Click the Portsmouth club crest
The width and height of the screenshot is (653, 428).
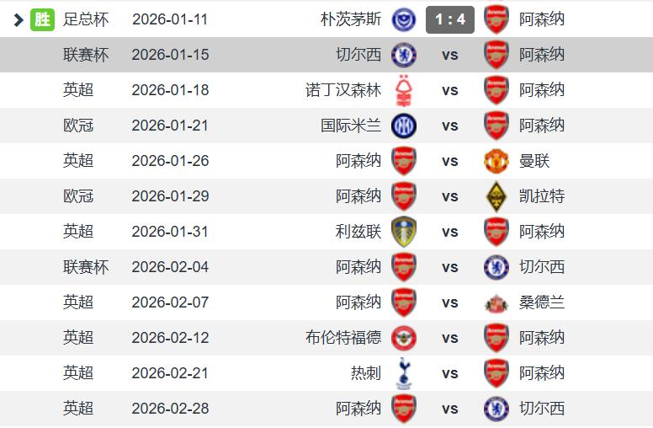(403, 19)
